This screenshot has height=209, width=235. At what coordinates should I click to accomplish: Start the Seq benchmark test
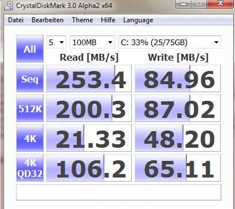(x=30, y=78)
